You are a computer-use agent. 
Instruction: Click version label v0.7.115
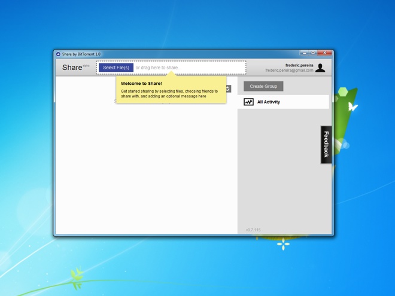point(253,230)
